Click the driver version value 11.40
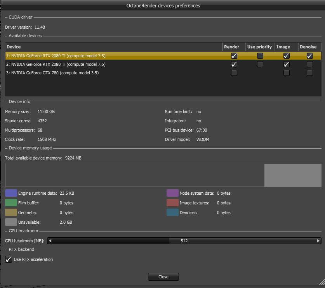Screen dimensions: 325x288 pyautogui.click(x=40, y=27)
